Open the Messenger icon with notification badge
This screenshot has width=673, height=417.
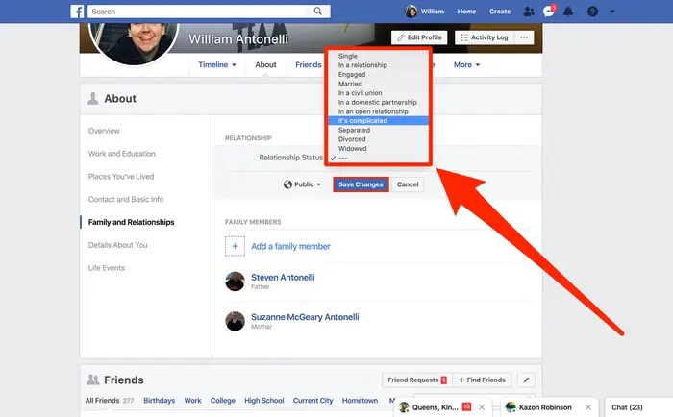pyautogui.click(x=549, y=12)
